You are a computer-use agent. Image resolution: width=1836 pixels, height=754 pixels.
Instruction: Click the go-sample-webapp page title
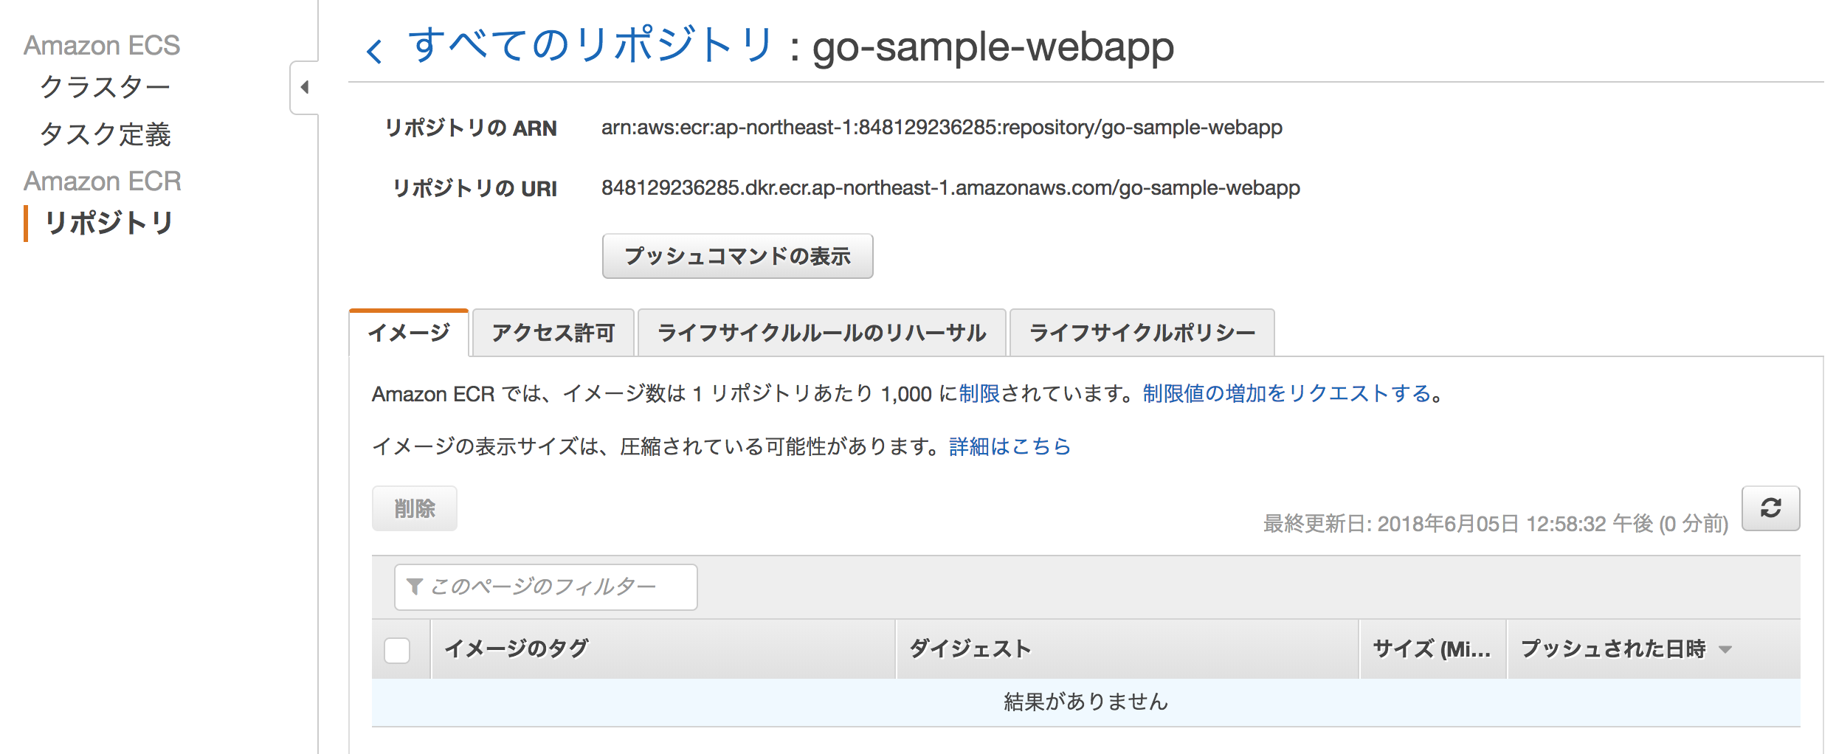pos(993,47)
